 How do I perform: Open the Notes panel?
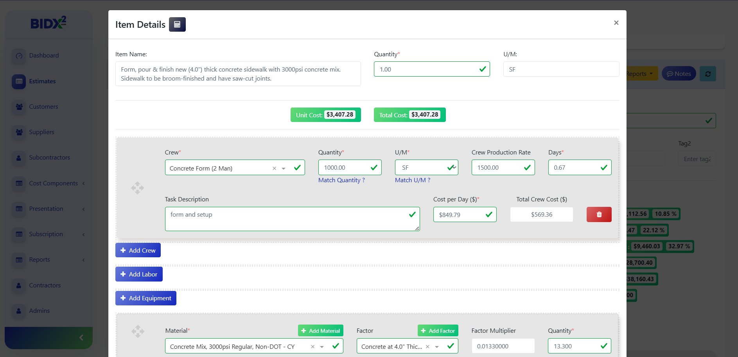pyautogui.click(x=679, y=74)
